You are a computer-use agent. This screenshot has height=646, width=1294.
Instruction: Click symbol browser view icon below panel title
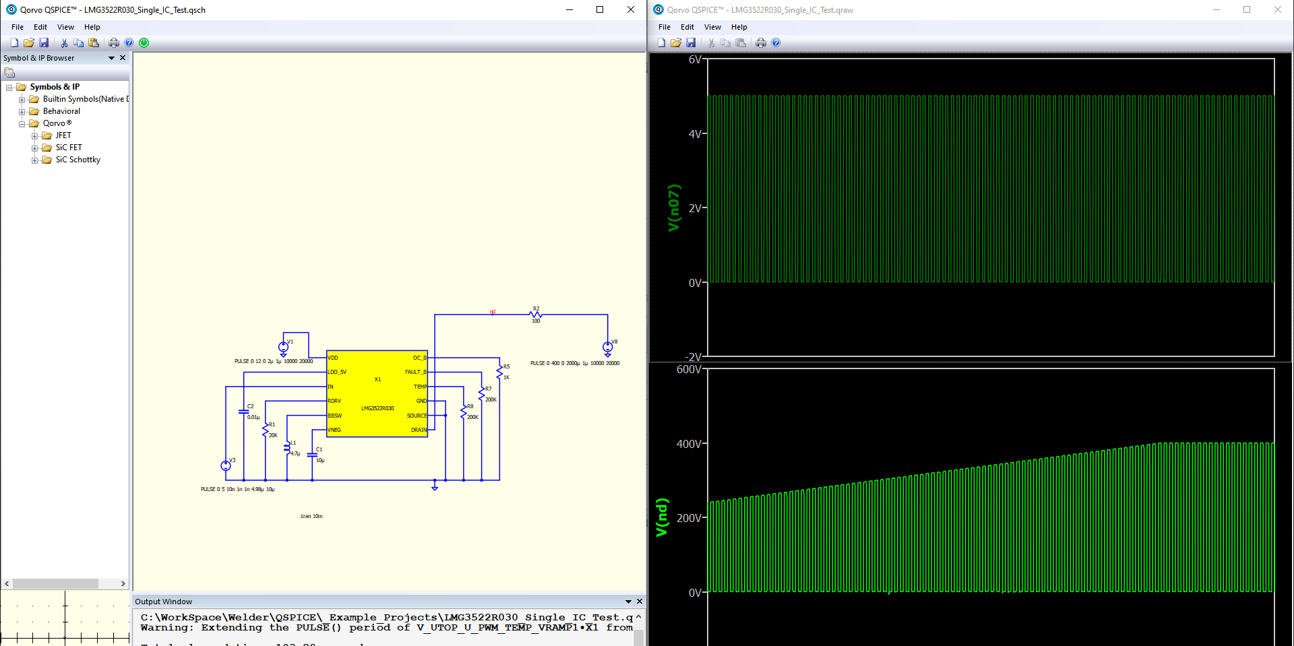tap(9, 73)
